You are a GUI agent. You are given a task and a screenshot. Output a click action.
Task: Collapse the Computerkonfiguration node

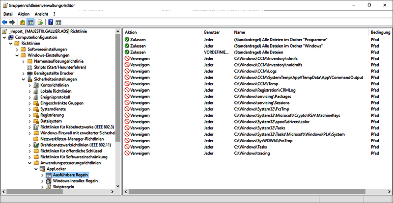[4, 37]
